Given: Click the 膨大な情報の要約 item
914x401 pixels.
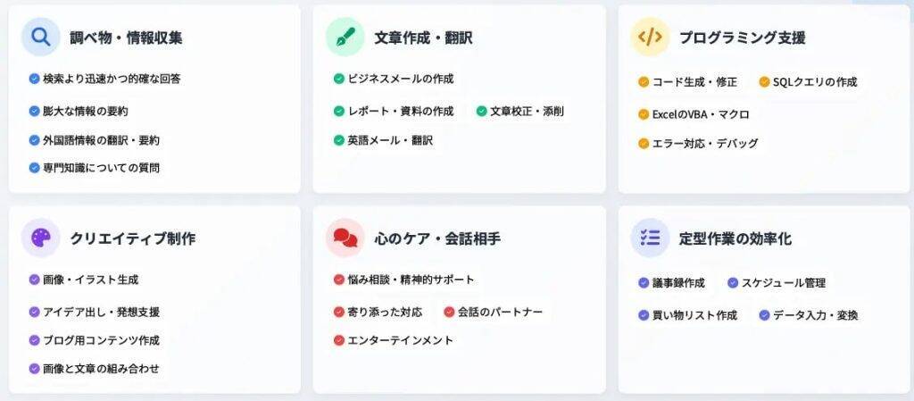Looking at the screenshot, I should pos(85,112).
